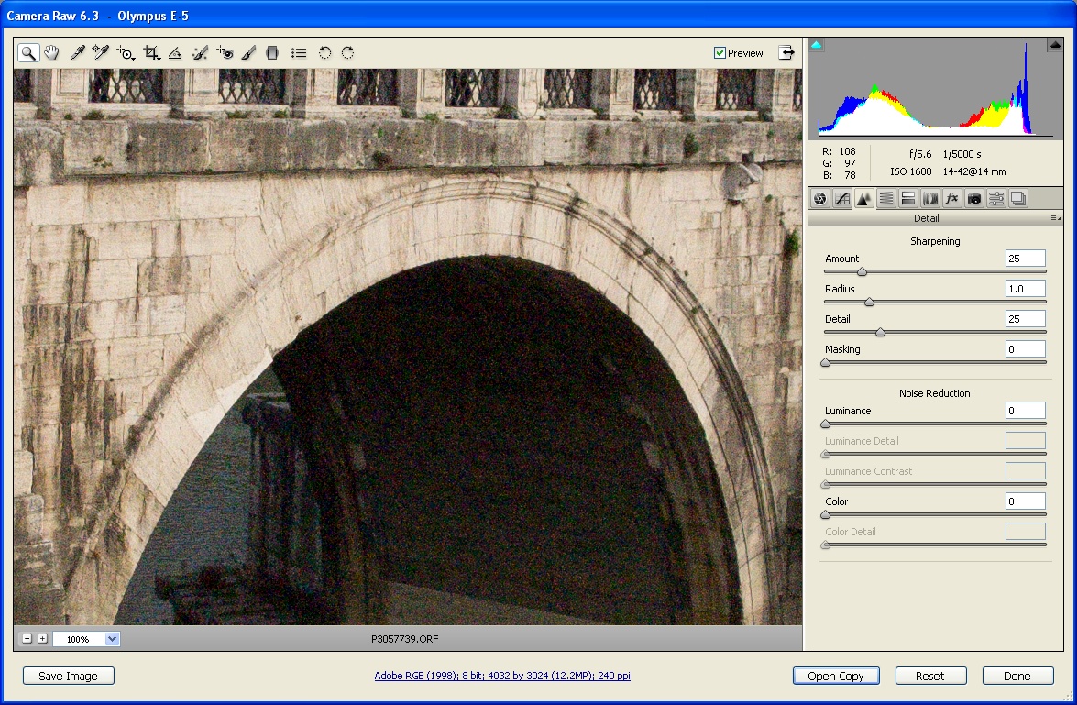Open the Snapshots panel tab
1077x705 pixels.
coord(1018,199)
